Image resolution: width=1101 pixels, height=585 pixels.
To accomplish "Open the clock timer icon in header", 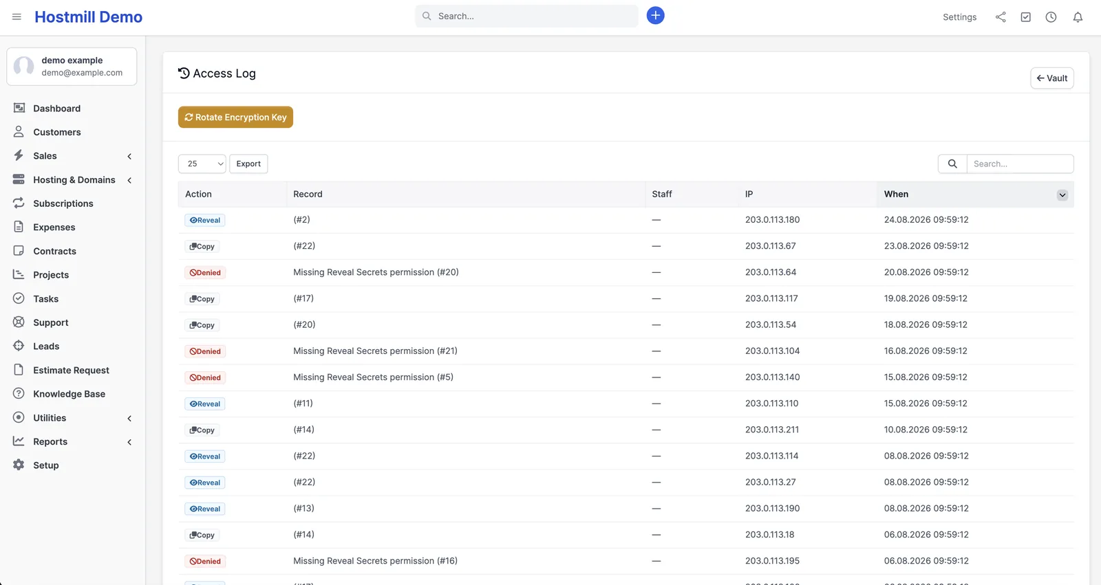I will click(1051, 17).
